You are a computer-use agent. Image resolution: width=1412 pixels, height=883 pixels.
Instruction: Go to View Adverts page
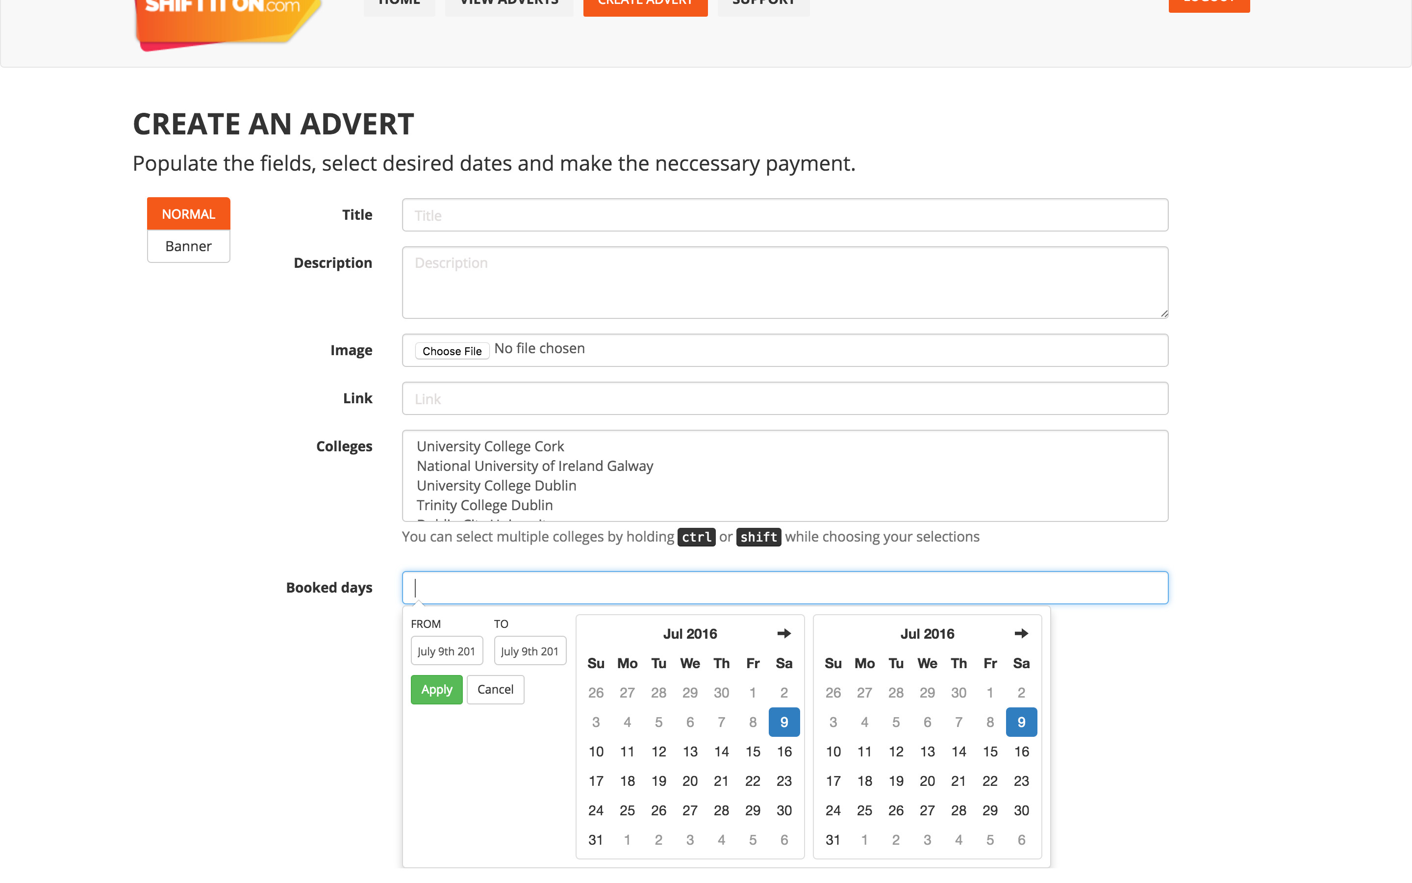click(x=509, y=5)
